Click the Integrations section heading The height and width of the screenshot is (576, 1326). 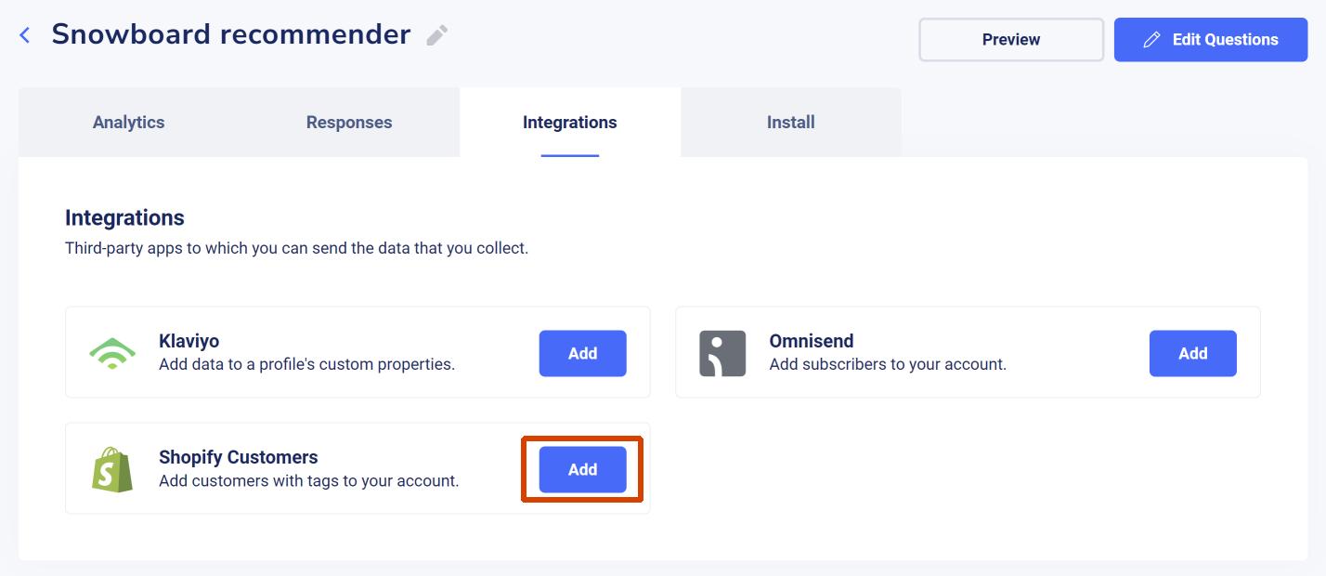[124, 218]
